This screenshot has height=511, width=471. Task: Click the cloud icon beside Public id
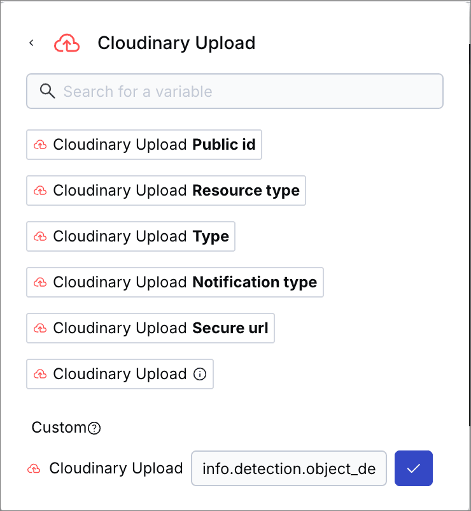click(40, 145)
